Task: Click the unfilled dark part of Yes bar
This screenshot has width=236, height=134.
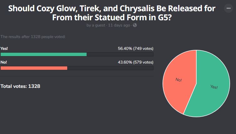Action: 120,54
